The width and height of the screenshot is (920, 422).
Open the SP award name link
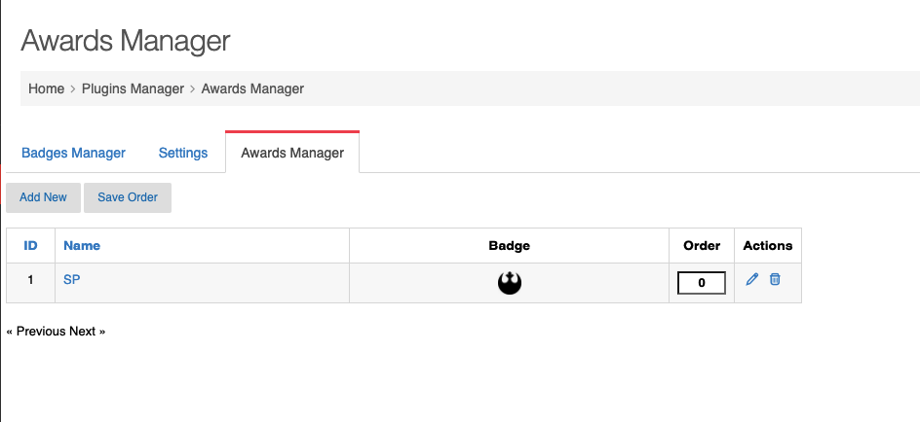pyautogui.click(x=71, y=280)
